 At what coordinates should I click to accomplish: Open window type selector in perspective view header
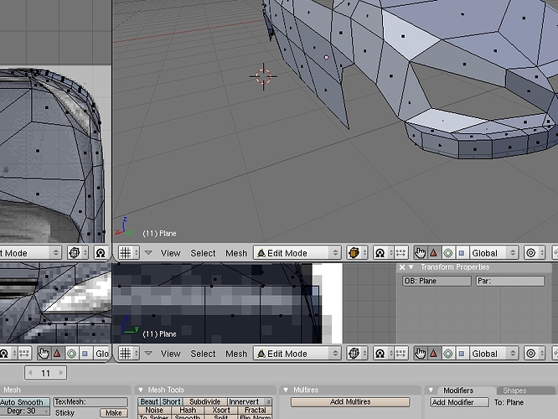pyautogui.click(x=128, y=253)
